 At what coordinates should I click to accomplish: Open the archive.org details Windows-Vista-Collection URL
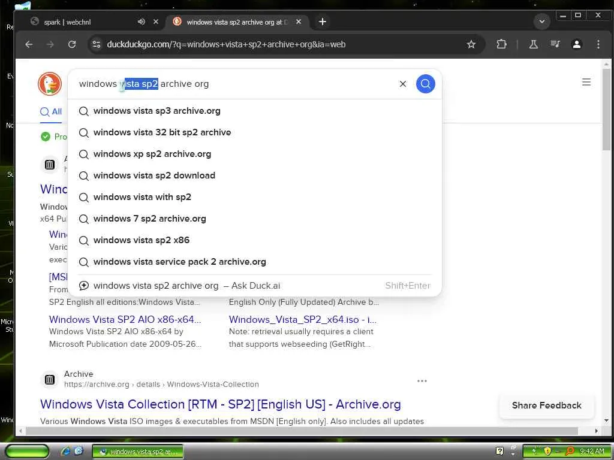[161, 384]
